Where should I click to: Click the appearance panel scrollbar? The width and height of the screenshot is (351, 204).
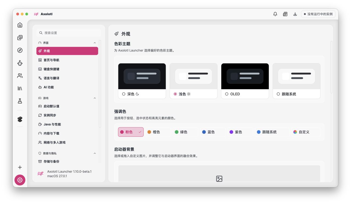point(332,67)
